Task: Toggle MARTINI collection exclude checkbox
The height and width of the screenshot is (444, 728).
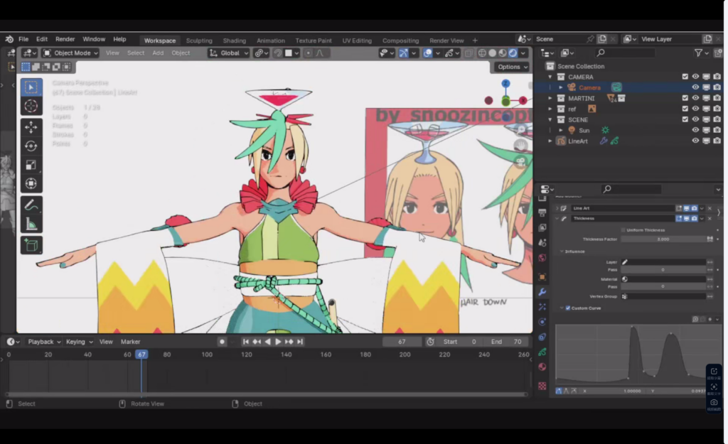Action: click(685, 98)
